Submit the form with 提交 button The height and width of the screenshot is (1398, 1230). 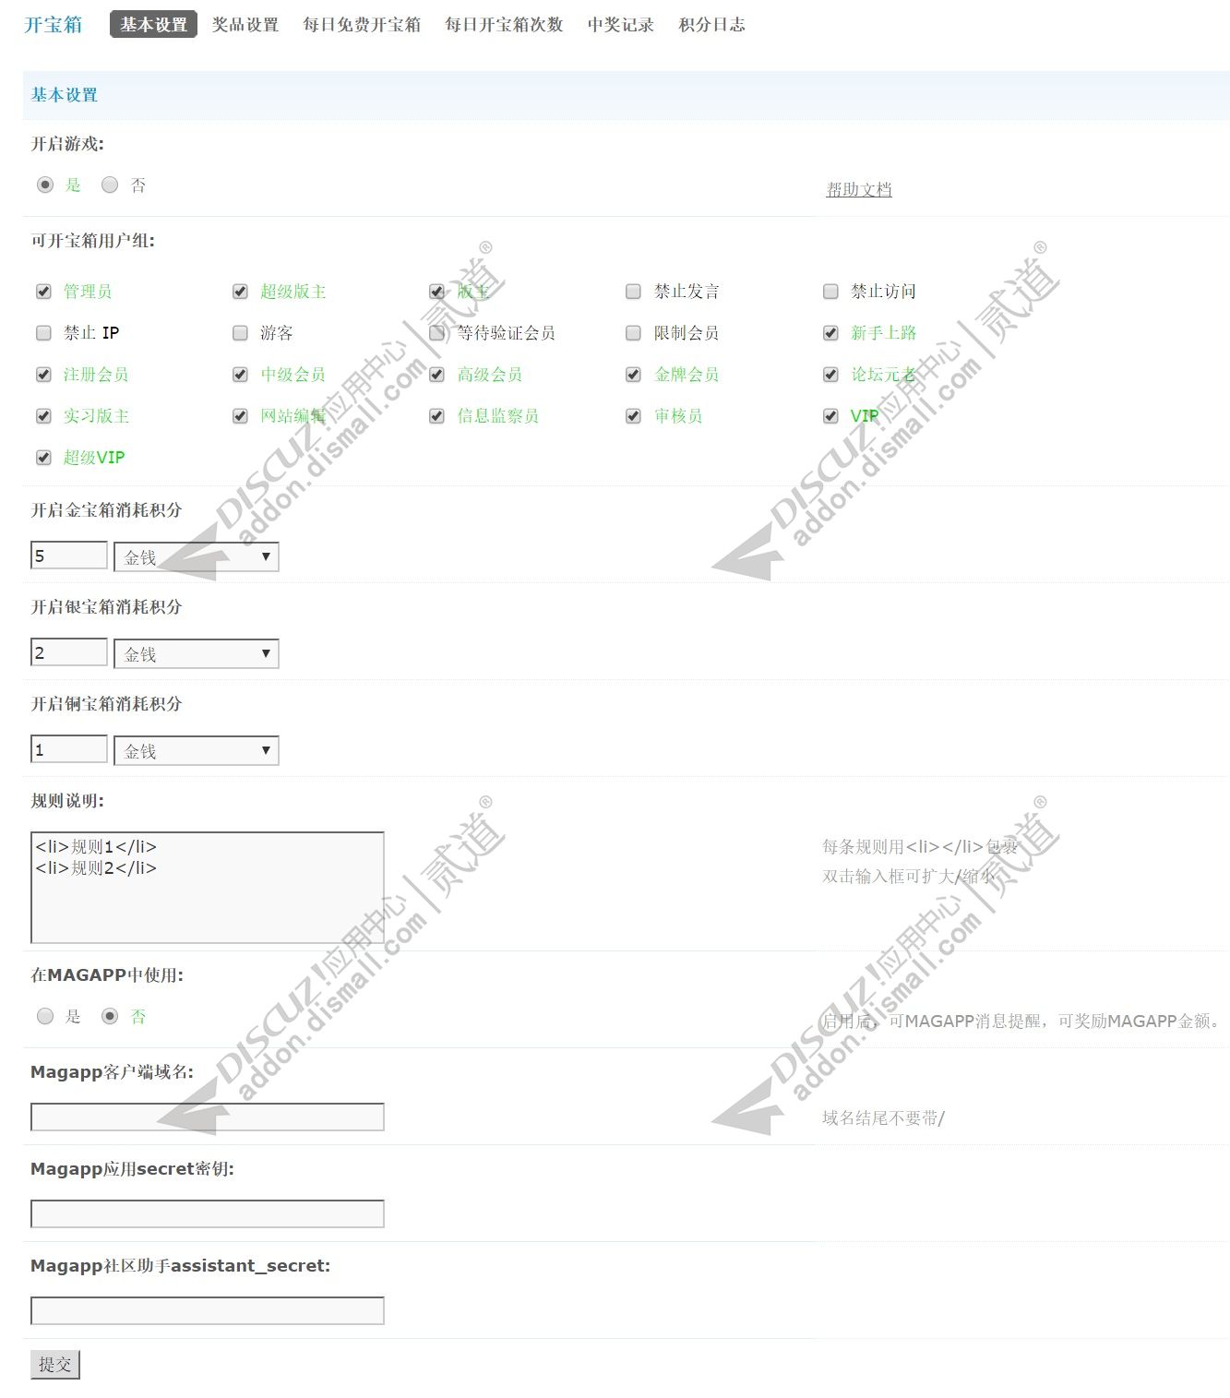[x=55, y=1365]
